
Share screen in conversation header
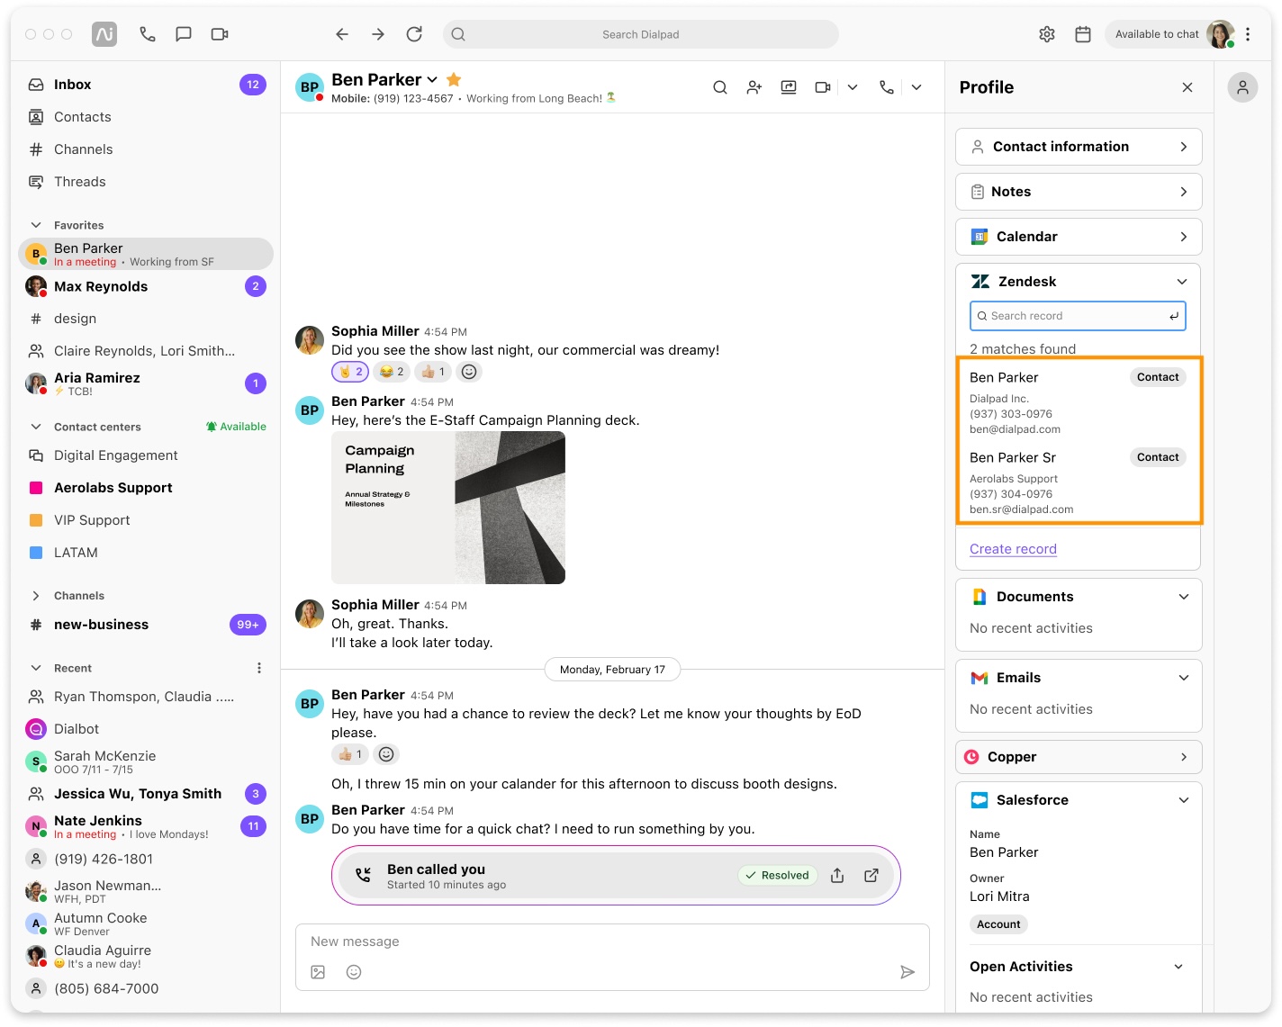(789, 87)
